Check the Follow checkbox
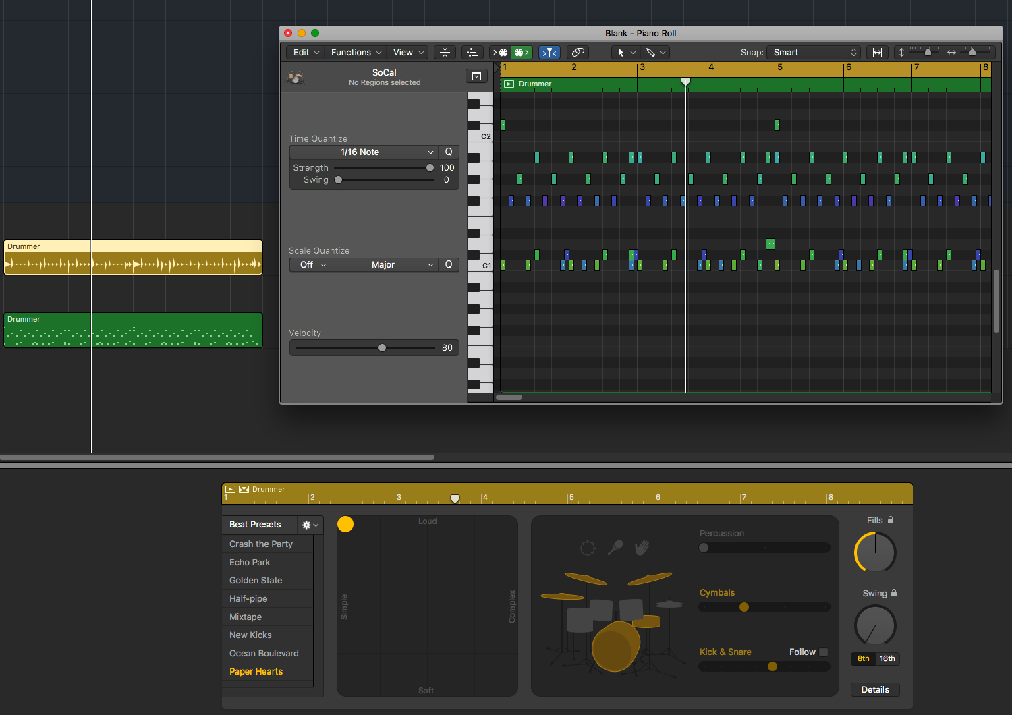The image size is (1012, 715). point(824,652)
